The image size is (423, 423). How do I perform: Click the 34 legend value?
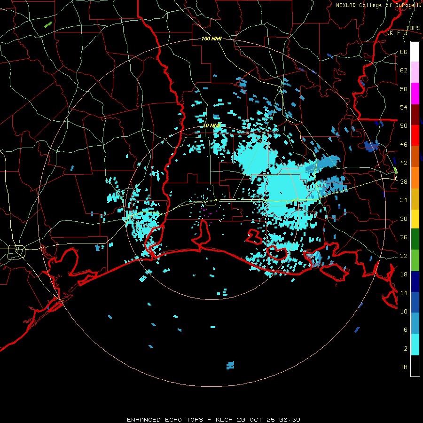click(x=404, y=200)
